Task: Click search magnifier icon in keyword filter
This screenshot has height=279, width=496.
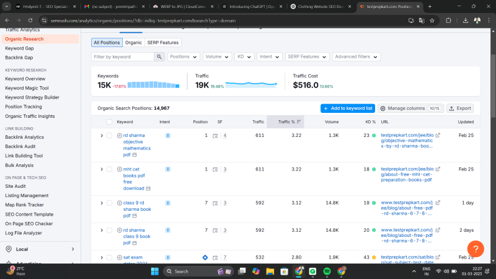Action: click(159, 56)
